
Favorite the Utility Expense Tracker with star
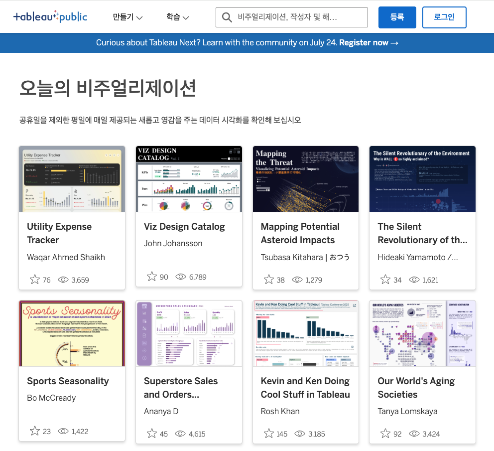[35, 280]
